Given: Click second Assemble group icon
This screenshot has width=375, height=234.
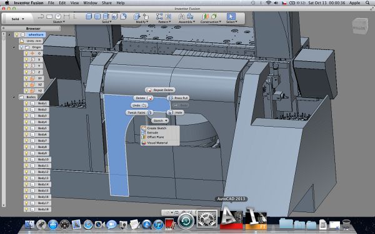Looking at the screenshot, I should (x=190, y=16).
